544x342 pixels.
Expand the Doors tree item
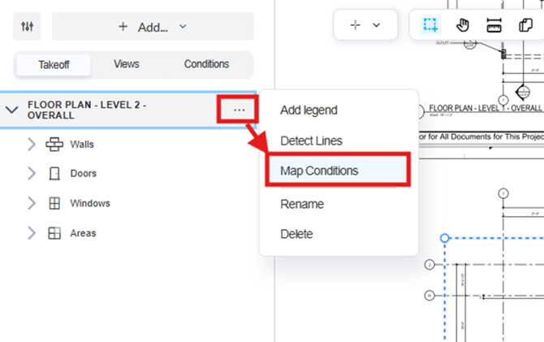(x=32, y=174)
